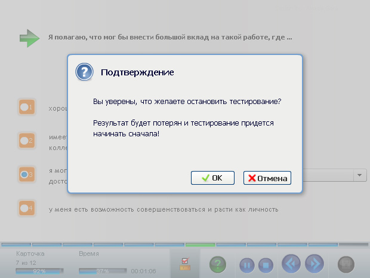Click the question text 'Я полагаю, что мог бы...'
This screenshot has height=278, width=370.
[x=170, y=37]
